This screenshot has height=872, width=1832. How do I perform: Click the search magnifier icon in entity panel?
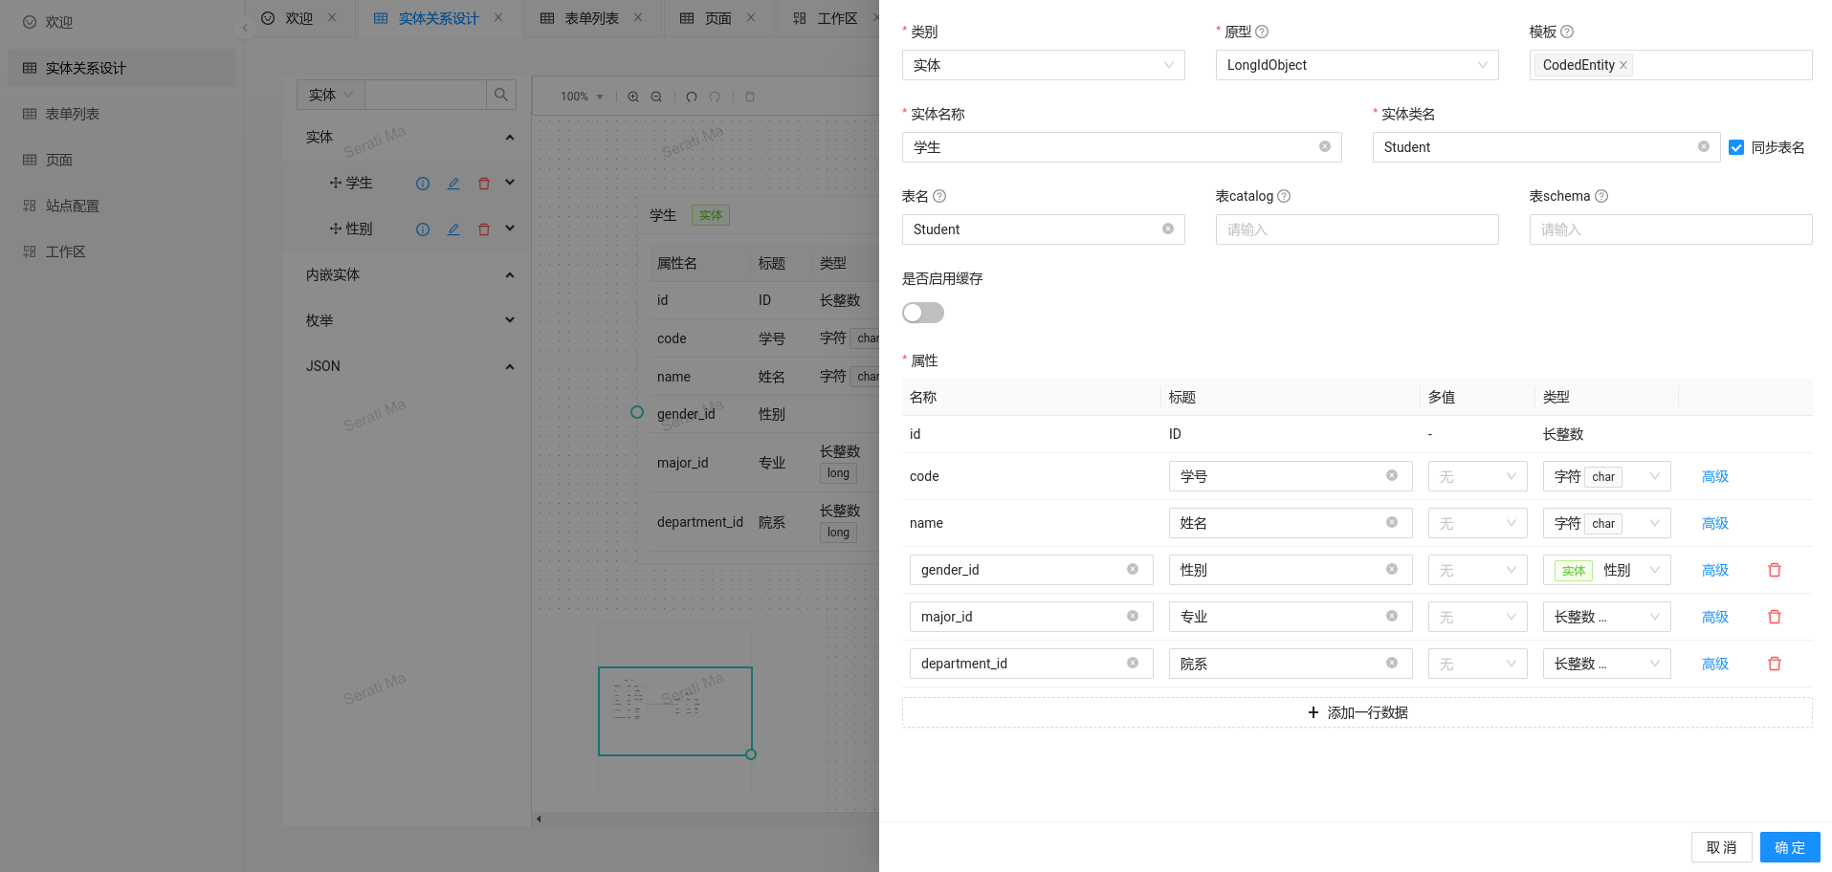[x=501, y=95]
